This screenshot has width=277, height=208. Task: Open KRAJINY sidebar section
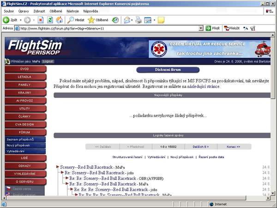point(25,93)
